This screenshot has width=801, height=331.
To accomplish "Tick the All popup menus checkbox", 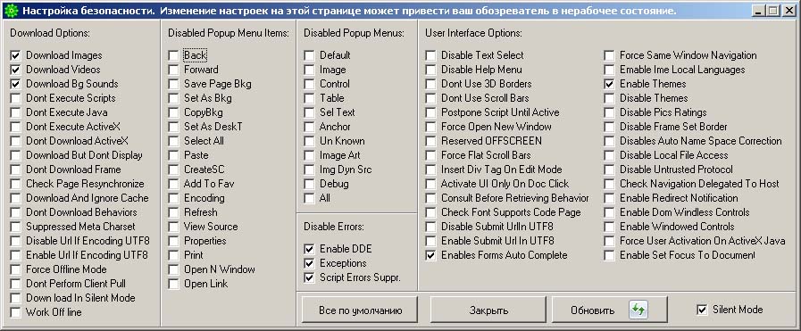I will (x=309, y=198).
